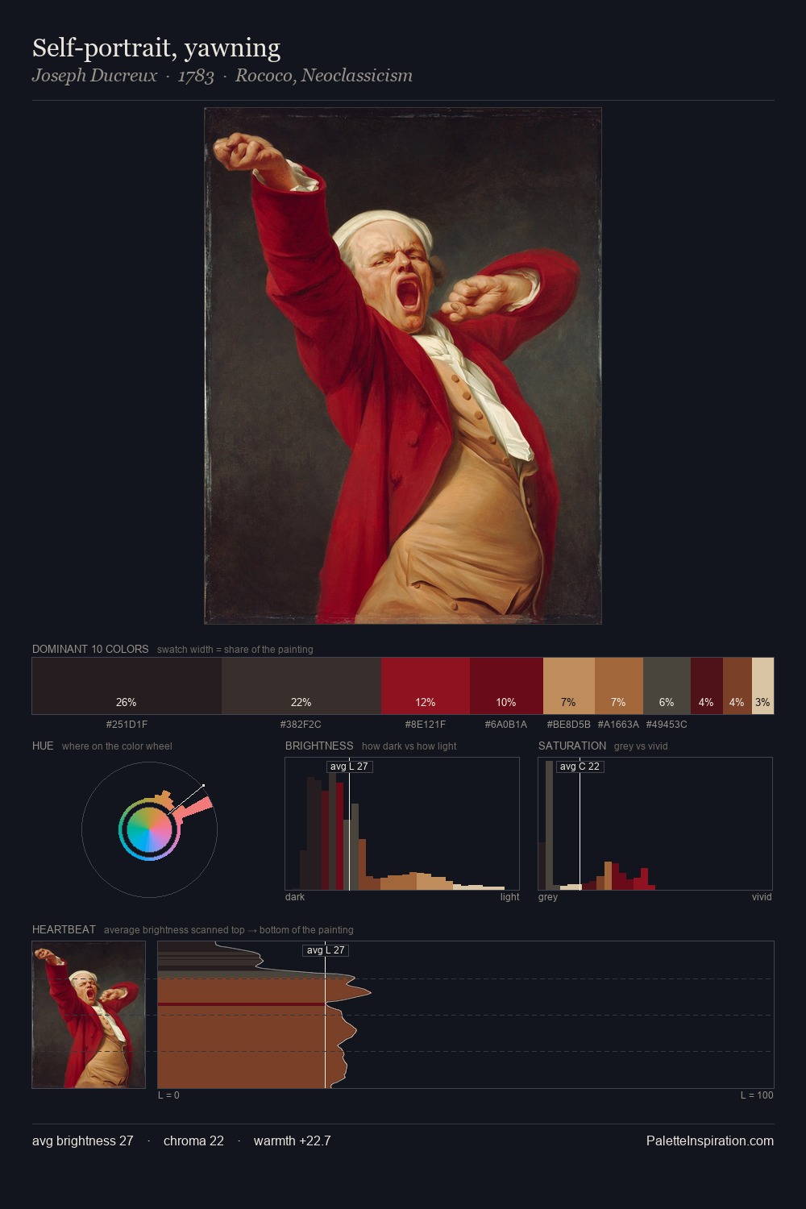Click the 'DOMINANT 10 COLORS' heading
This screenshot has height=1209, width=806.
90,649
